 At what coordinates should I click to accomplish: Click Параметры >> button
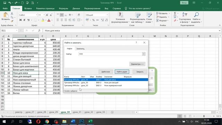(x=137, y=64)
